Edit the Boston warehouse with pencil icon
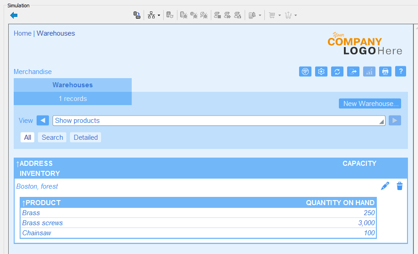Screen dimensions: 418x254 coord(385,186)
